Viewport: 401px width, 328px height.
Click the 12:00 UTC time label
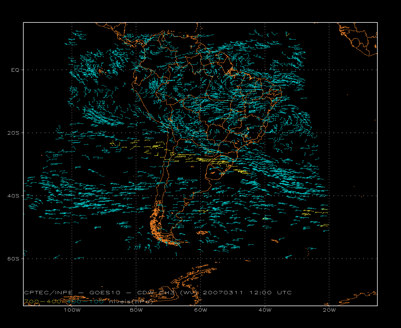(x=271, y=293)
